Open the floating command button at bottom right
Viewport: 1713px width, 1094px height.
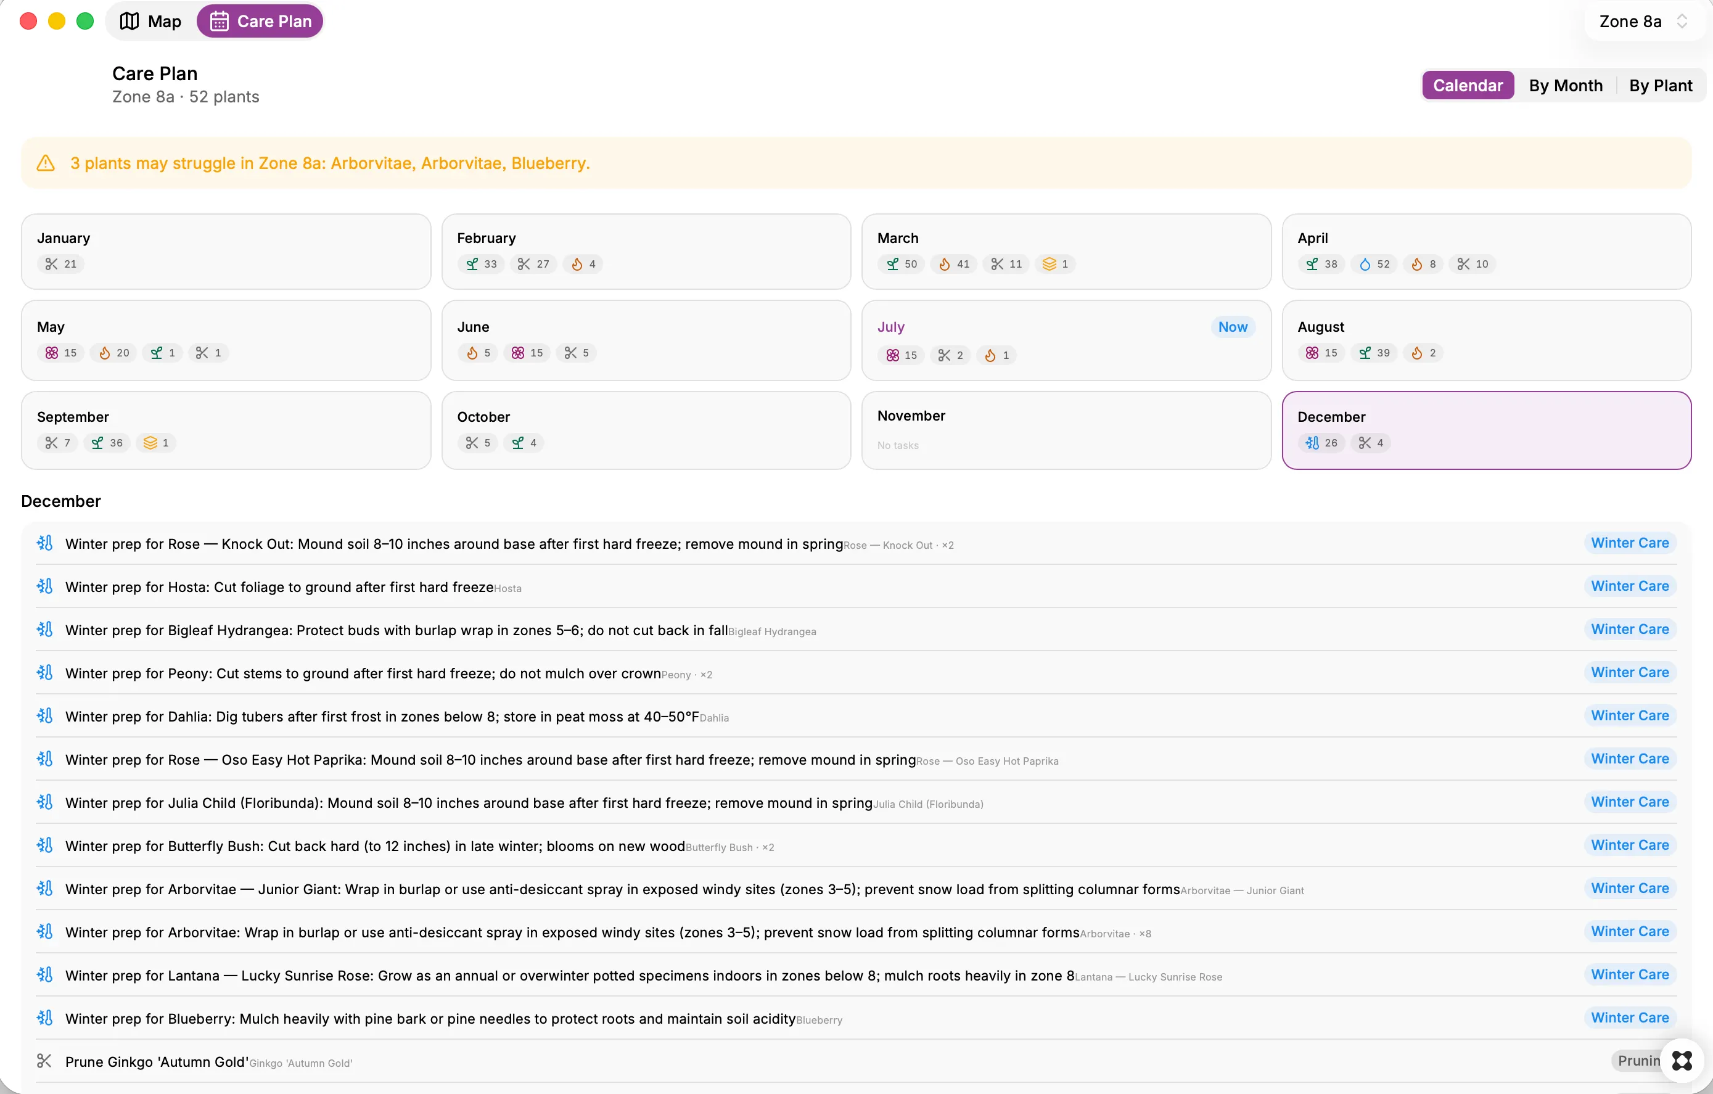point(1682,1061)
